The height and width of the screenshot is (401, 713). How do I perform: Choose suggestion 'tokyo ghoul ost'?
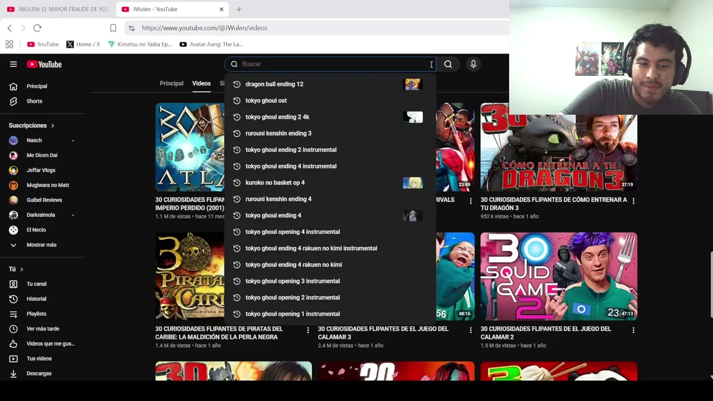pos(330,101)
